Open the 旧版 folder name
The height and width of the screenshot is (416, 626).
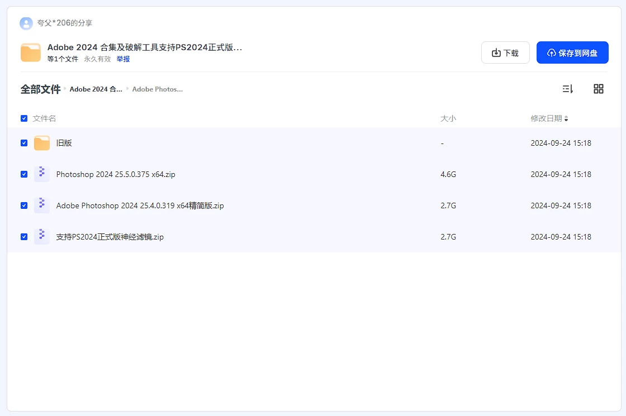click(x=64, y=143)
